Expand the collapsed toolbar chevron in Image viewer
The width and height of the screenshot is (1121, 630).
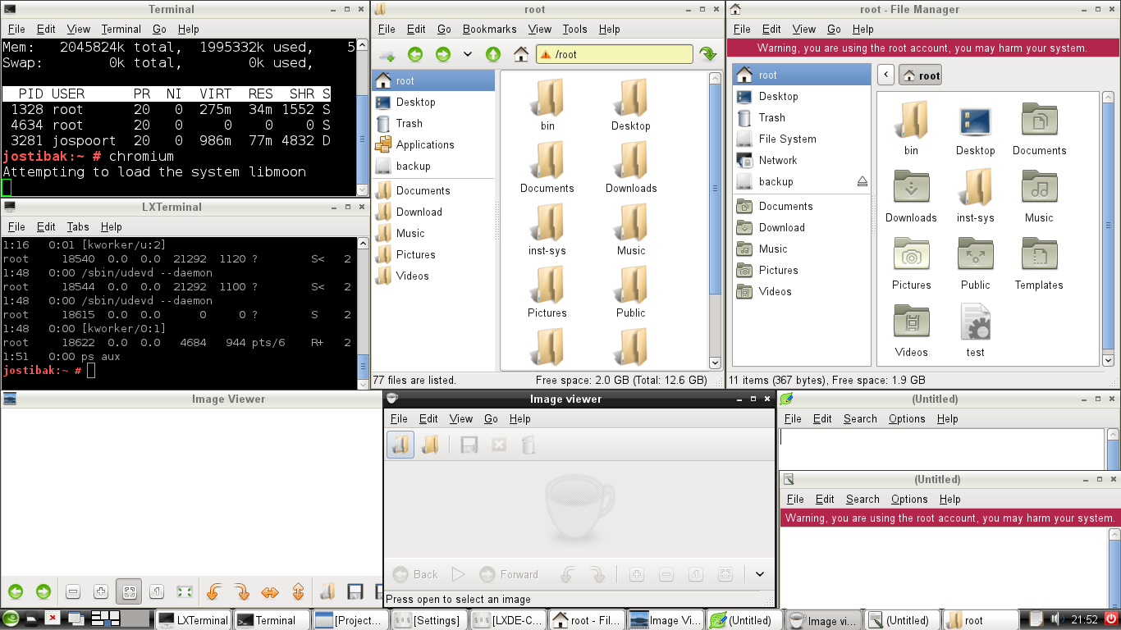760,574
